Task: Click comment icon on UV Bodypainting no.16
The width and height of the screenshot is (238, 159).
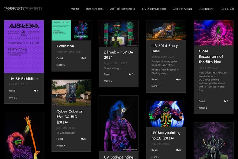Action: pos(178,150)
